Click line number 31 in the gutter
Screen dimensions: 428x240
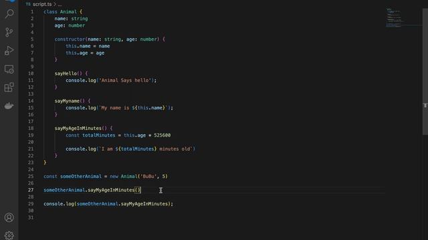coord(31,217)
